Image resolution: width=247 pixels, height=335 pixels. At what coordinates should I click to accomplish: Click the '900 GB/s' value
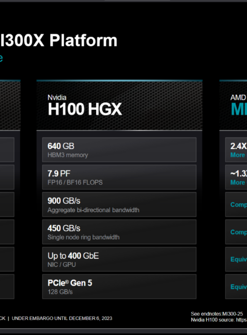[x=64, y=201]
